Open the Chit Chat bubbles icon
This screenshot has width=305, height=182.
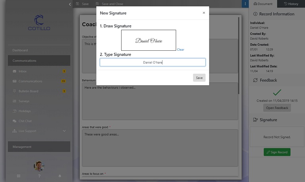coord(14,121)
